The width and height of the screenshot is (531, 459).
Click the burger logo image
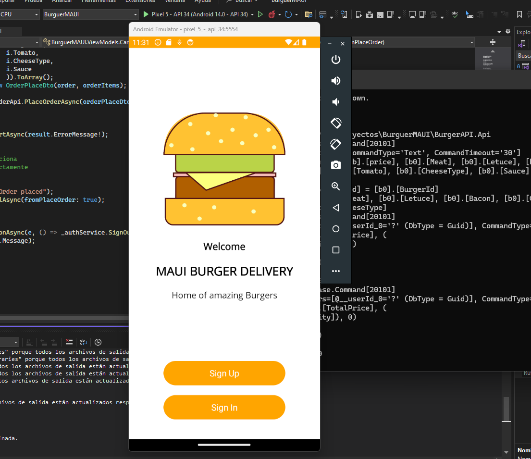[x=224, y=169]
